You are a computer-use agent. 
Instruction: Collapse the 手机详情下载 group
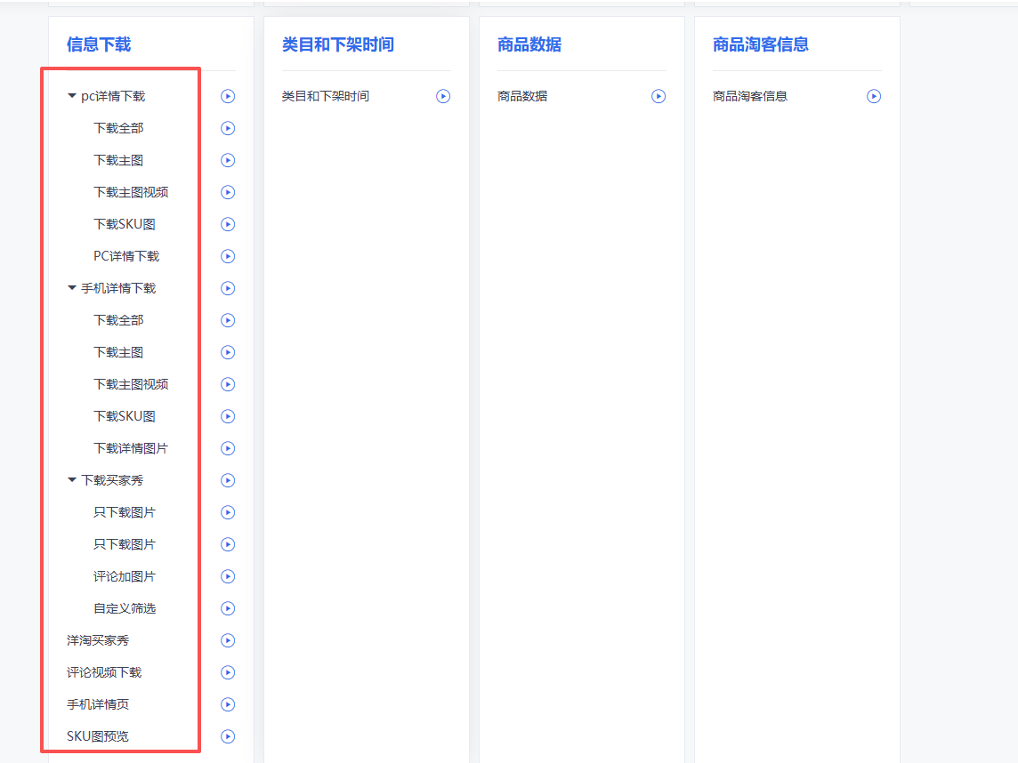pos(72,288)
